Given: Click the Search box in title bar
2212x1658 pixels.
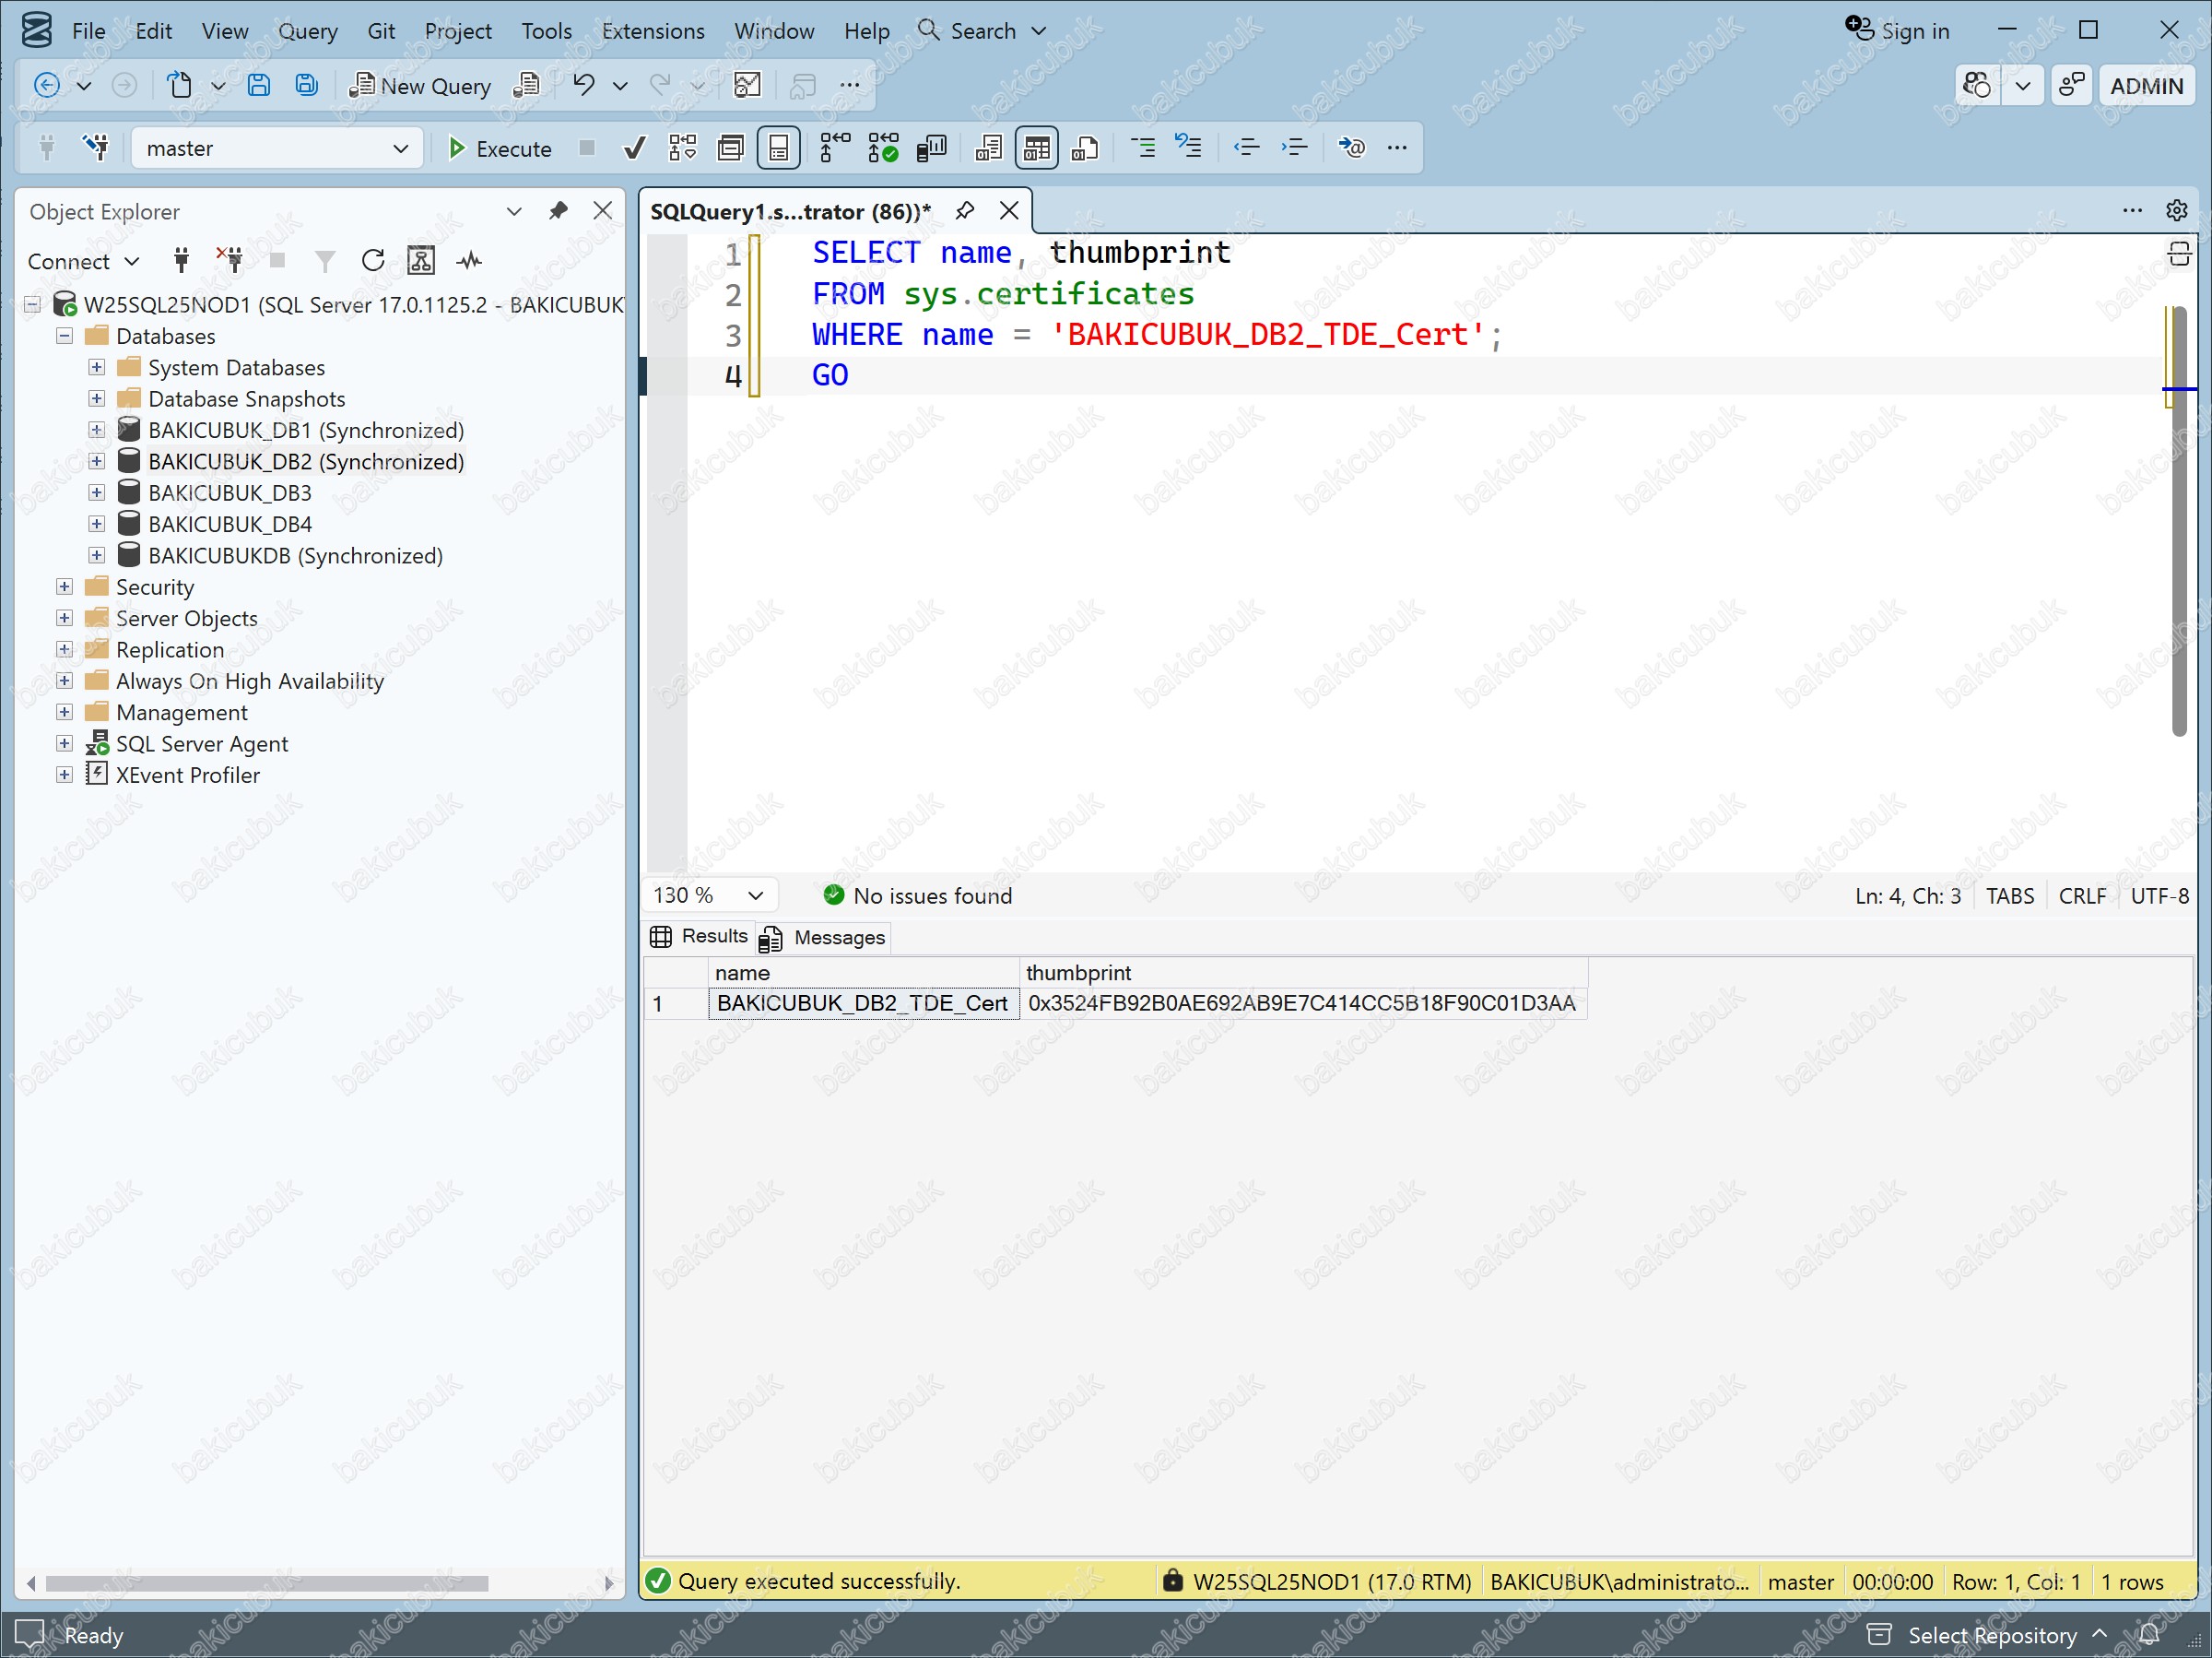Looking at the screenshot, I should click(x=982, y=31).
